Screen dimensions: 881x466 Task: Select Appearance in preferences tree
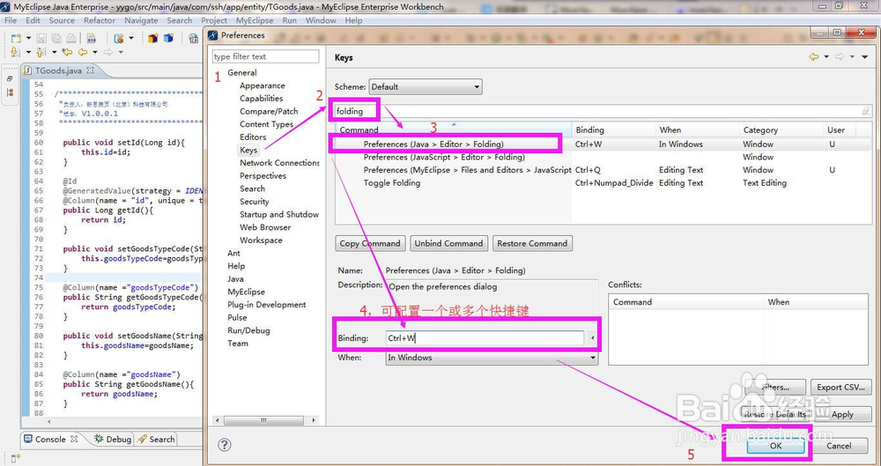pos(263,85)
